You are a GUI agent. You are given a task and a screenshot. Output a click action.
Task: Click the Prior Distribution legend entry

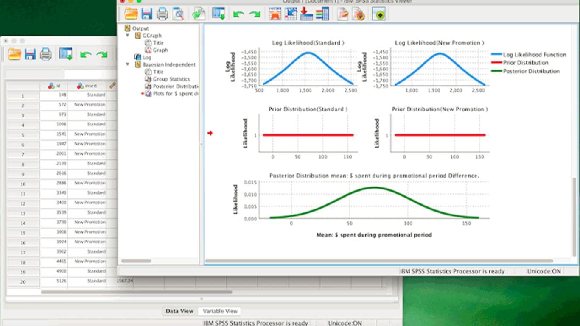pyautogui.click(x=520, y=63)
